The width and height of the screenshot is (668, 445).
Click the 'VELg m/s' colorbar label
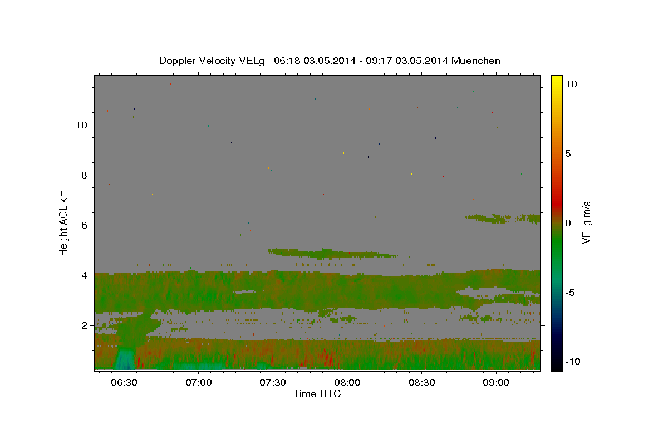[586, 221]
